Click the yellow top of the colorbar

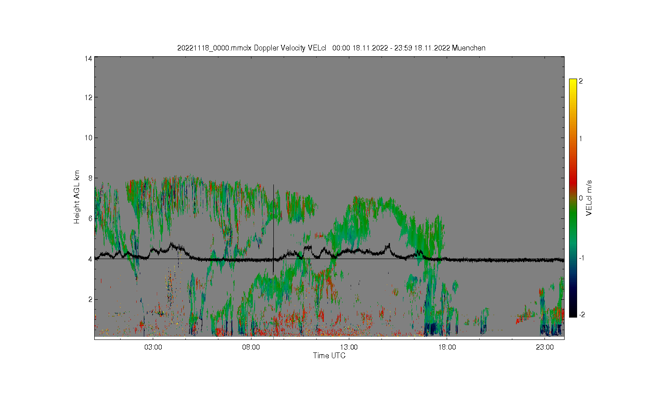[573, 83]
